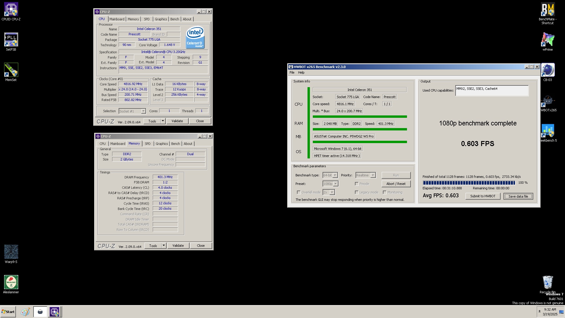Select the CPU-Z taskbar button
Viewport: 565px width, 318px height.
point(54,312)
